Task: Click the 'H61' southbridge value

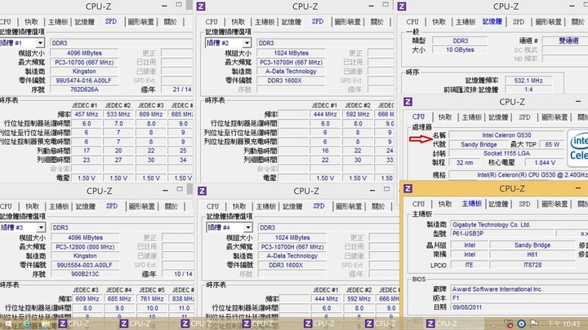Action: coord(532,254)
